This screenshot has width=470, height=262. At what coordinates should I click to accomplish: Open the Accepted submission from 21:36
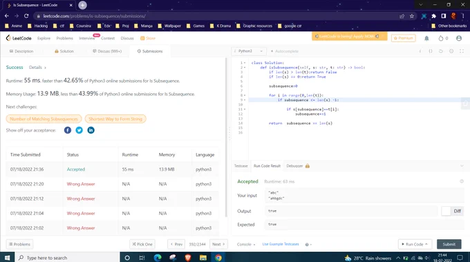click(76, 170)
